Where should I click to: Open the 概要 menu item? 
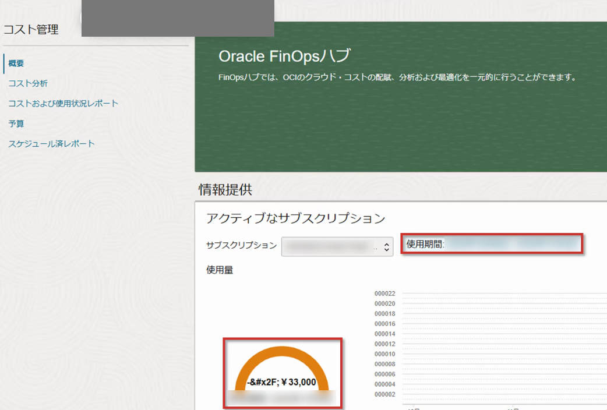point(16,63)
